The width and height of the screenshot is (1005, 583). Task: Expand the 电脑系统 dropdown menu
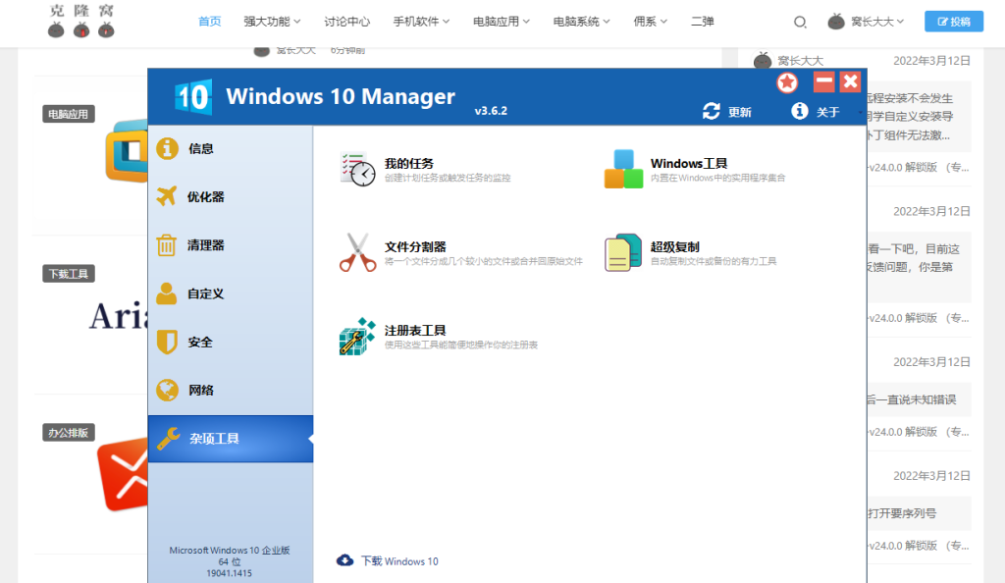pyautogui.click(x=581, y=22)
